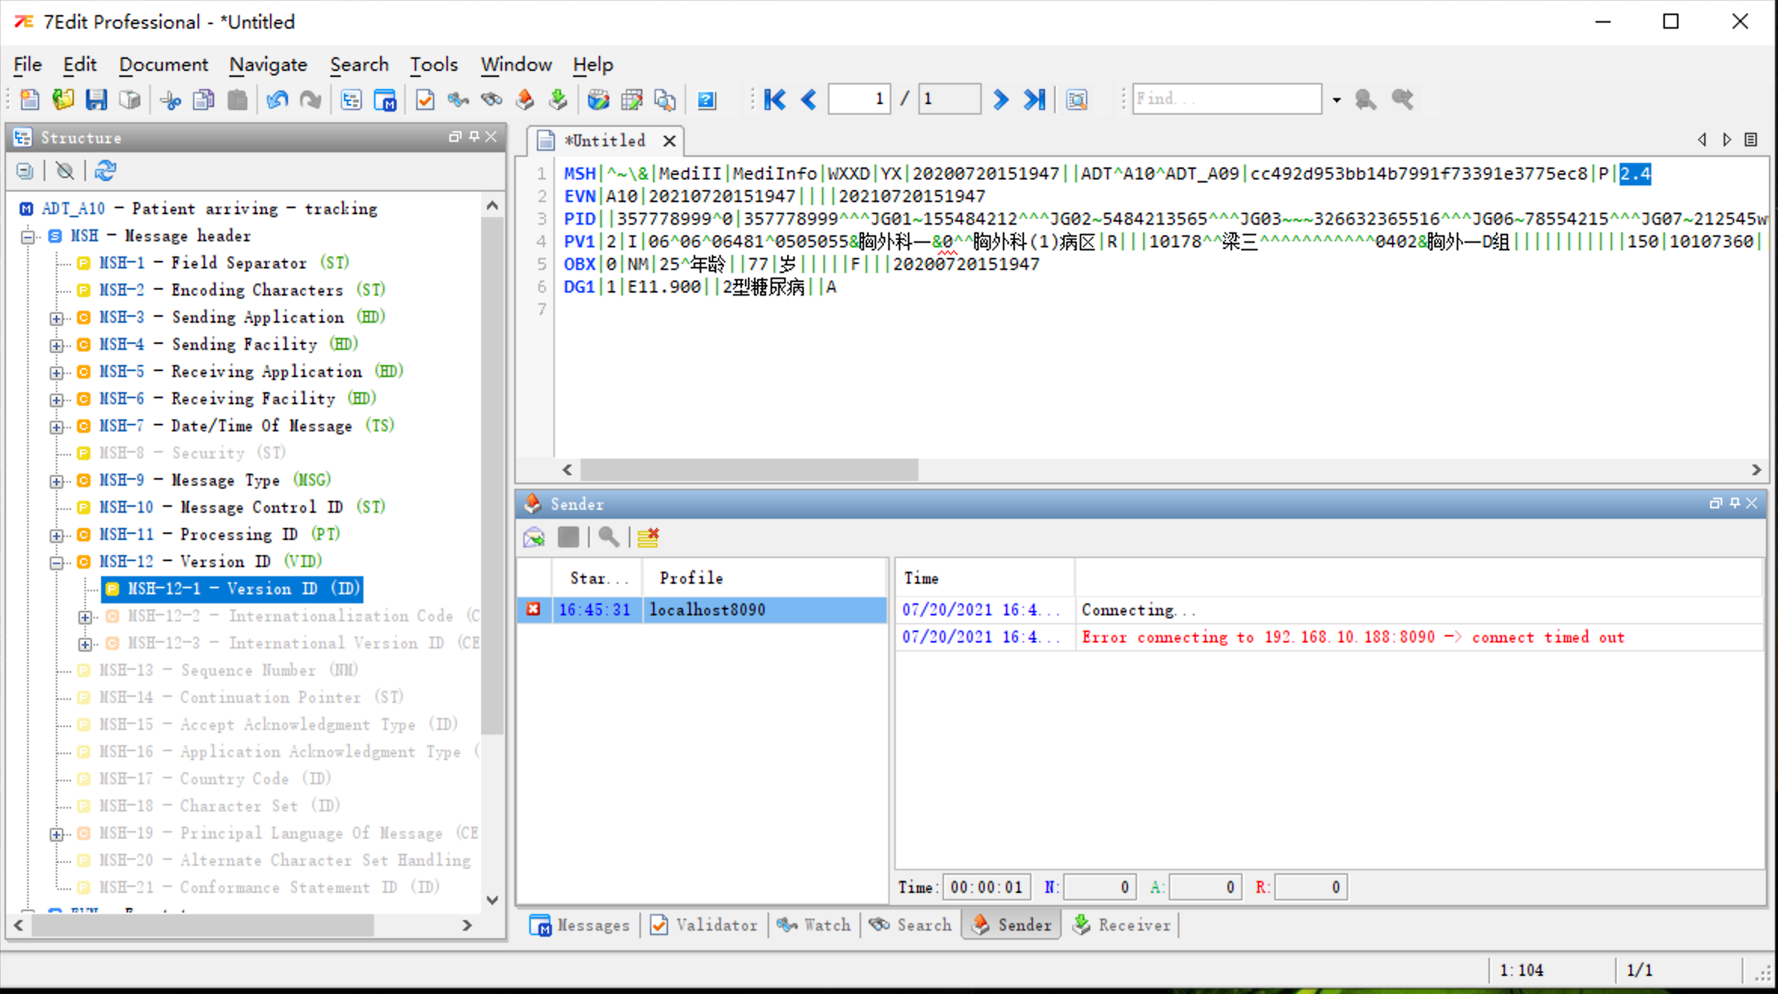The image size is (1778, 994).
Task: Click the Save document toolbar icon
Action: tap(97, 100)
